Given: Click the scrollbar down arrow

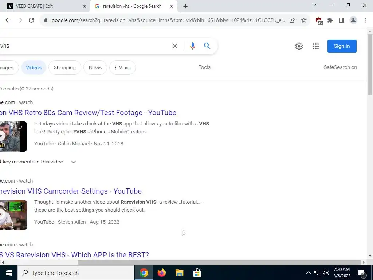Looking at the screenshot, I should click(x=370, y=256).
